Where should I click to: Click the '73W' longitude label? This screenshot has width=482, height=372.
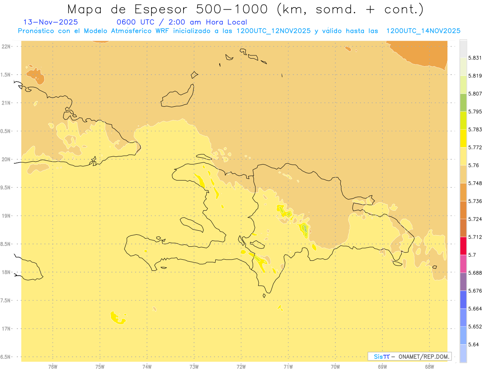(x=194, y=367)
